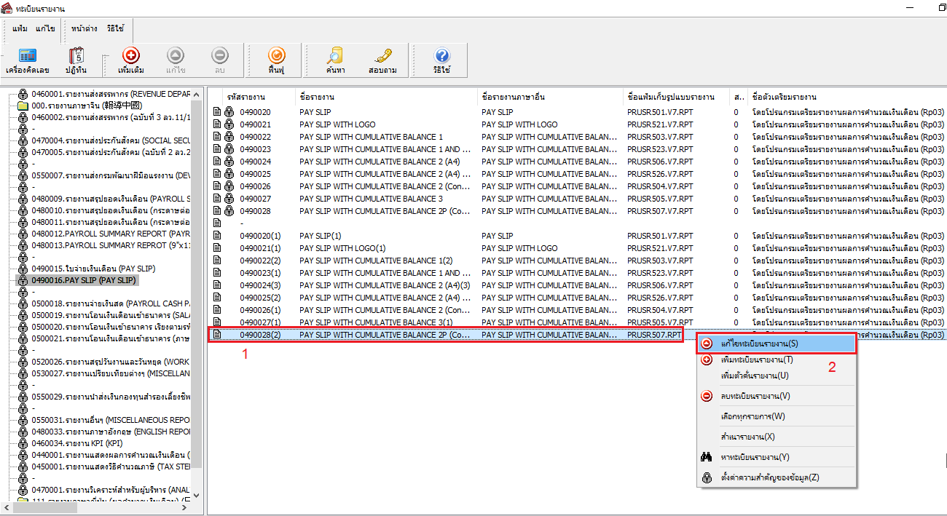
Task: Click the inquiry telephone icon
Action: click(x=382, y=60)
